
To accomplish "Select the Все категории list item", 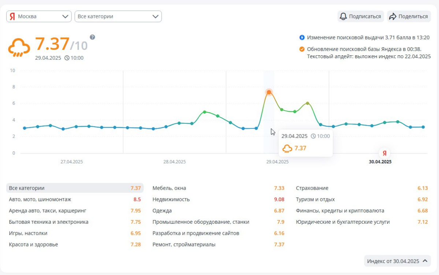I will [75, 188].
